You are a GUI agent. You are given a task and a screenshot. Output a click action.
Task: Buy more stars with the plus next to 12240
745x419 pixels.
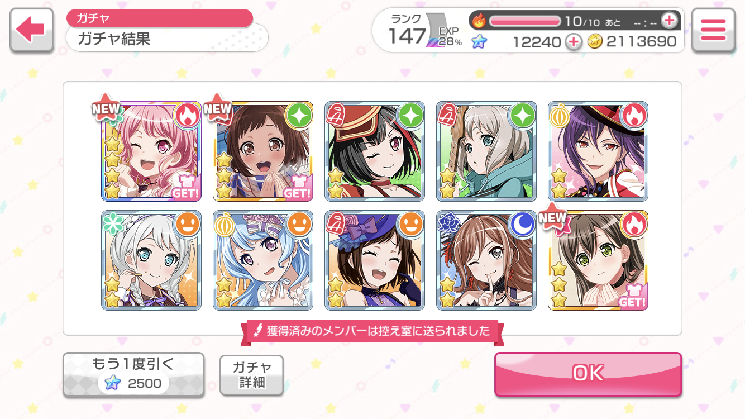pyautogui.click(x=573, y=41)
